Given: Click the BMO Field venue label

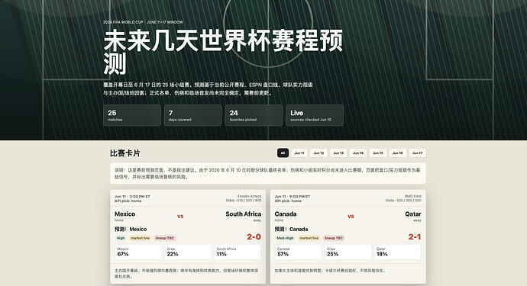Looking at the screenshot, I should [412, 196].
